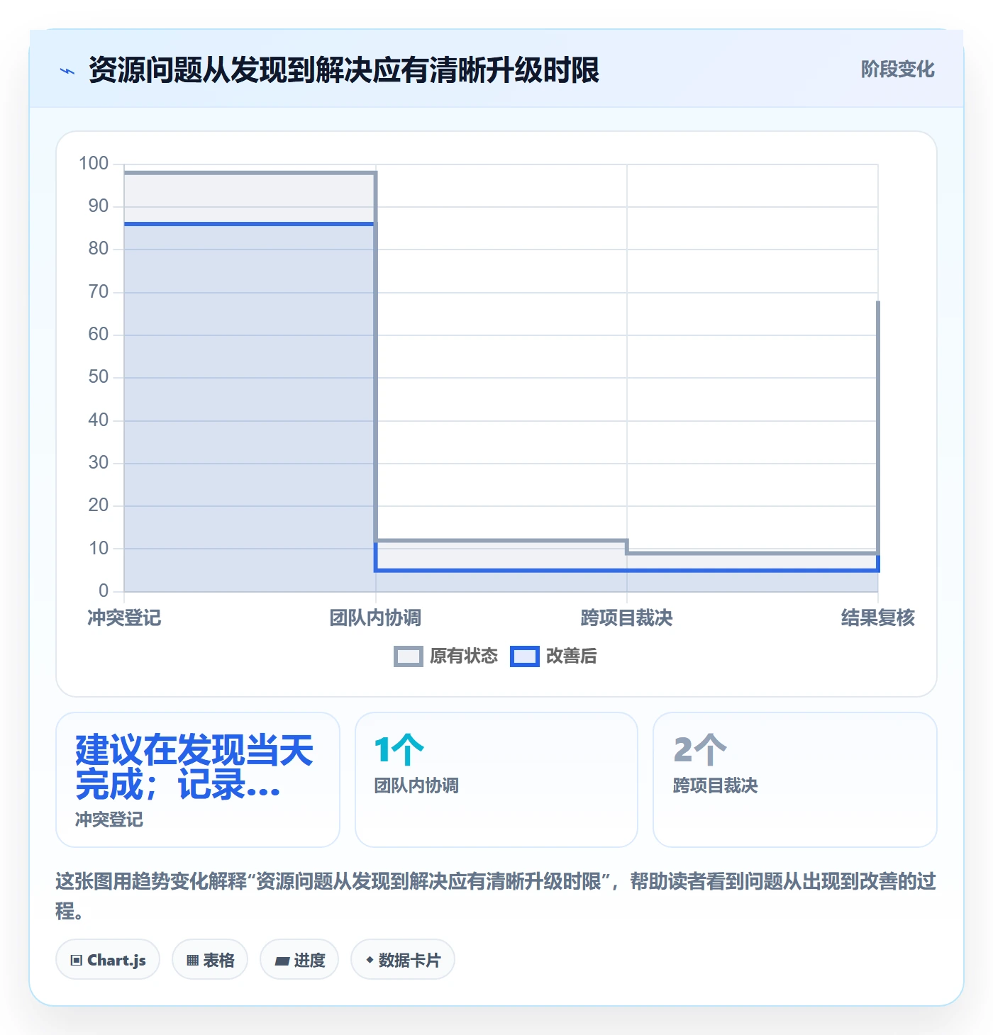Screen dimensions: 993x1035
Task: Click the 50 y-axis tick label
Action: point(99,377)
